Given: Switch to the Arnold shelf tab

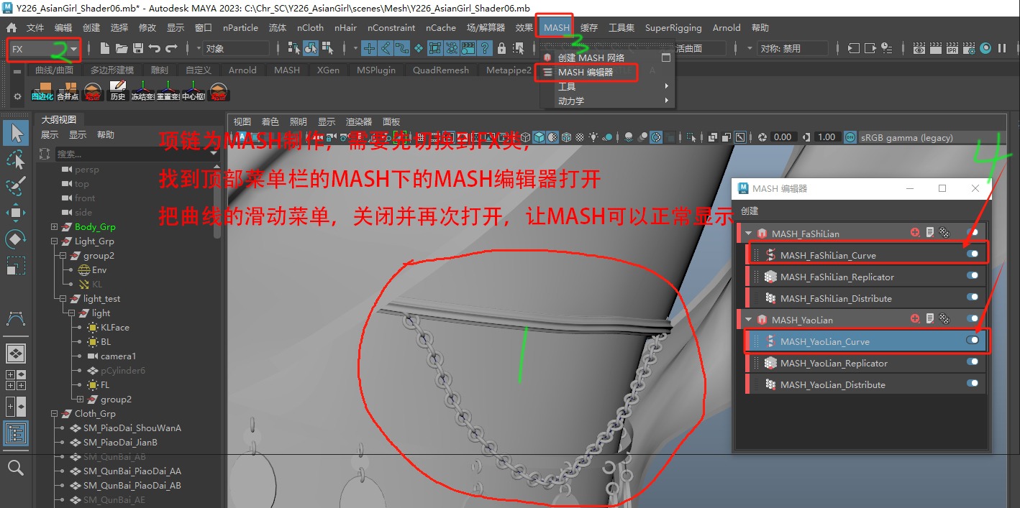Looking at the screenshot, I should (242, 70).
